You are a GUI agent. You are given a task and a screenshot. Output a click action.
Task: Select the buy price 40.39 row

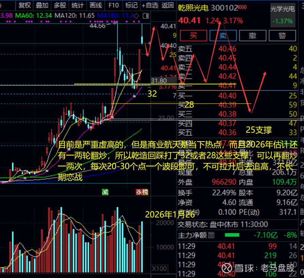[237, 105]
